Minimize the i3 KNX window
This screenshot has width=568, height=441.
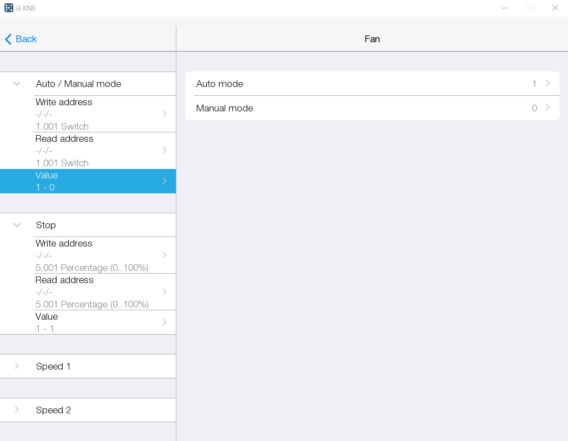[505, 8]
